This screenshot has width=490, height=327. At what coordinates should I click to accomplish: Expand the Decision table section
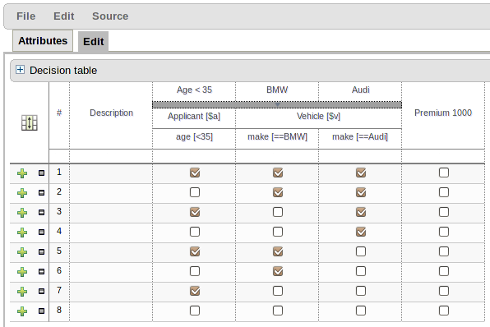coord(20,70)
